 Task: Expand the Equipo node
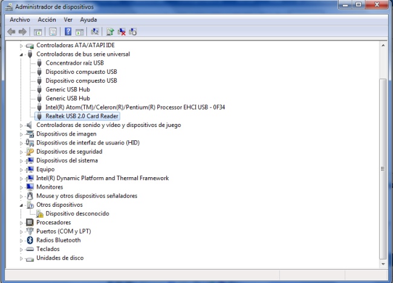pyautogui.click(x=21, y=170)
